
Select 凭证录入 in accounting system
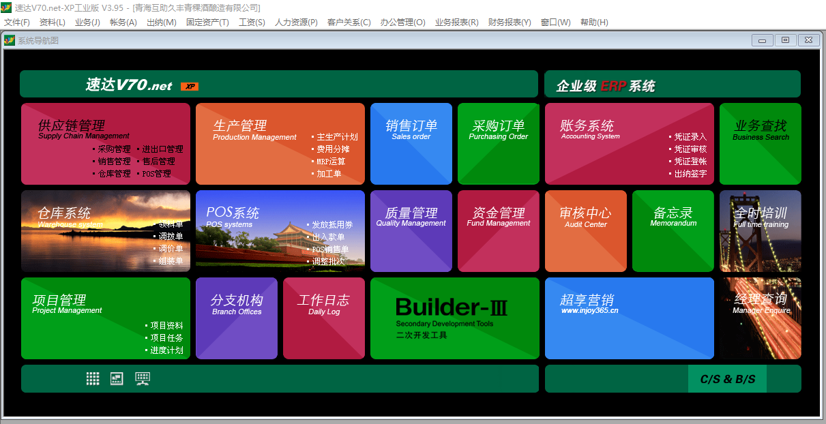(690, 137)
